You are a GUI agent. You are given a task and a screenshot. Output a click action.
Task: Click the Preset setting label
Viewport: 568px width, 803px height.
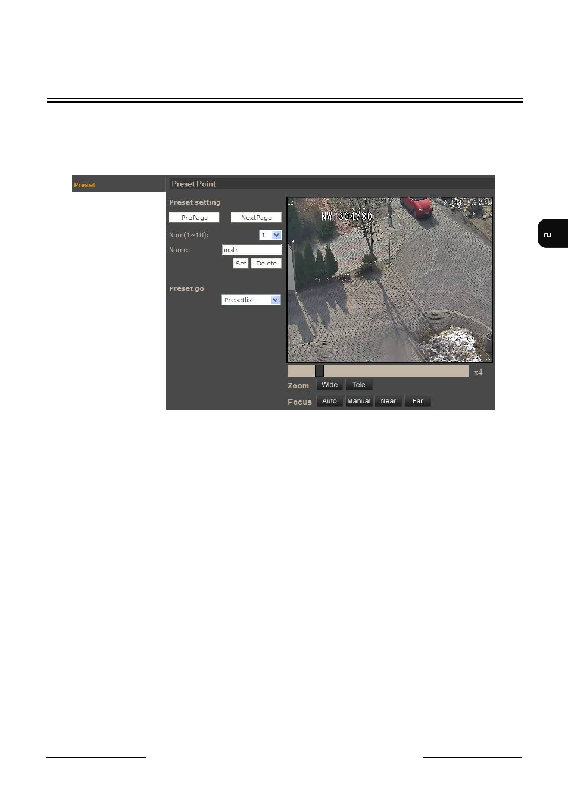coord(195,202)
